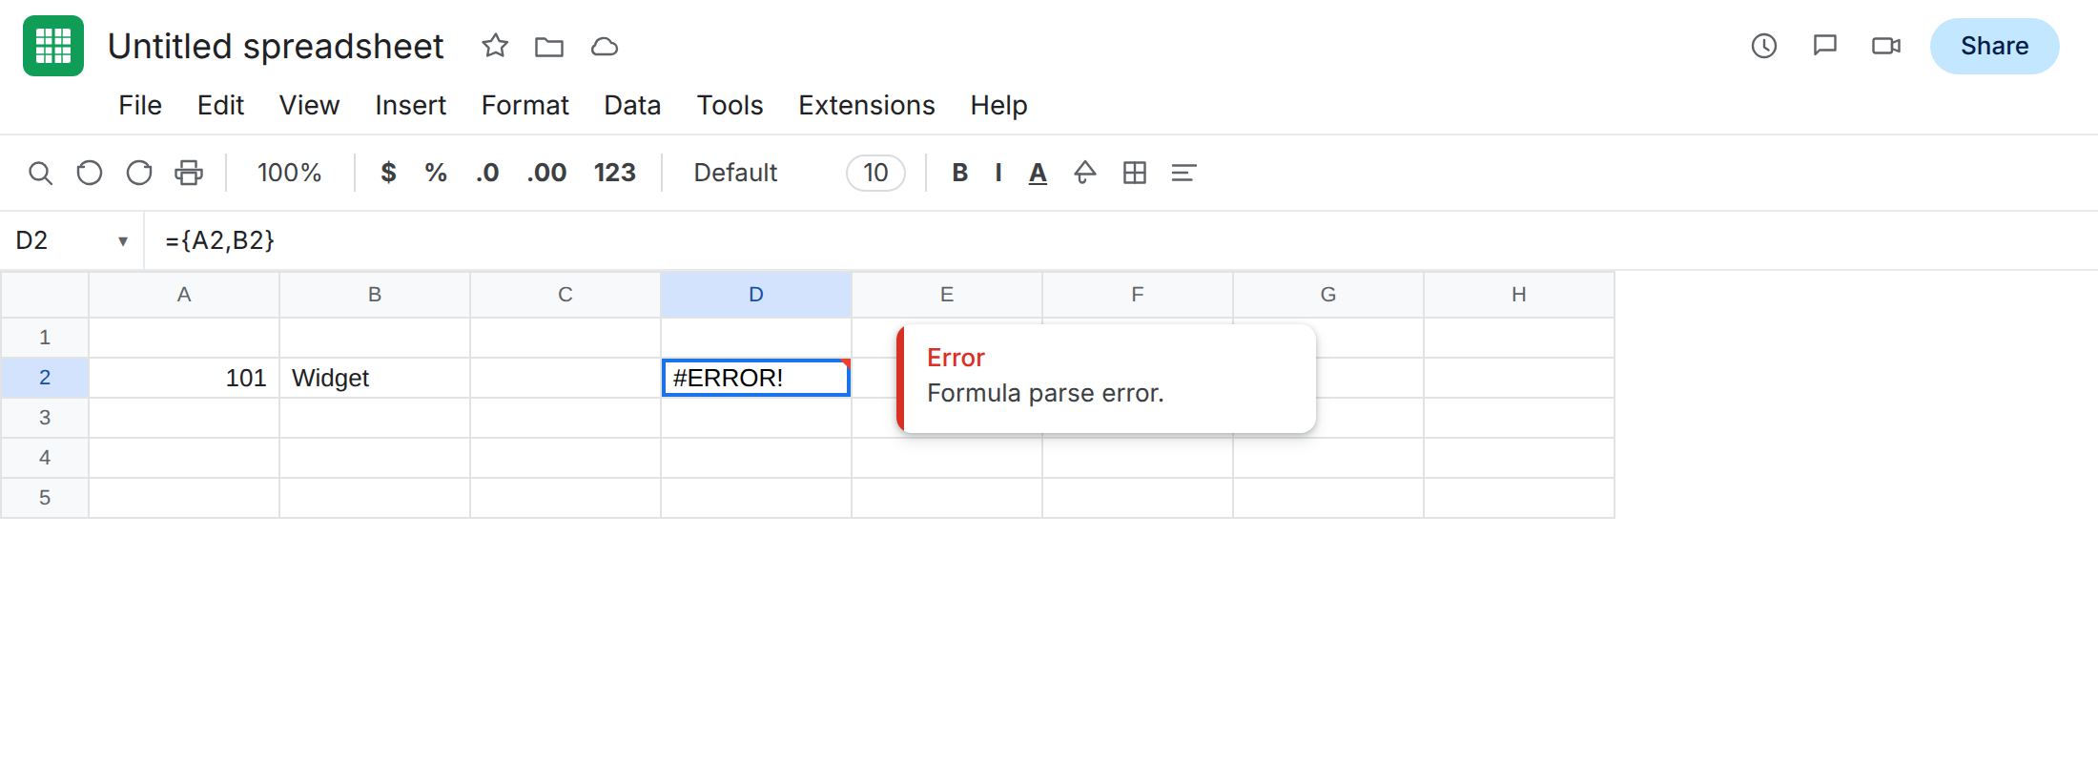
Task: Format as currency with dollar icon
Action: coord(388,173)
